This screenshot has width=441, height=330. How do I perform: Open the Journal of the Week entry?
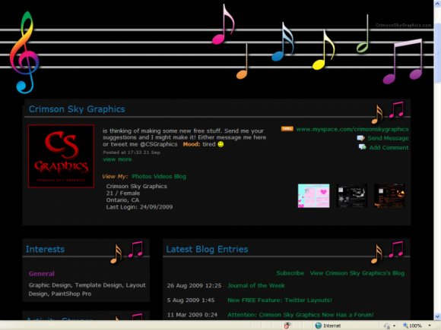256,286
